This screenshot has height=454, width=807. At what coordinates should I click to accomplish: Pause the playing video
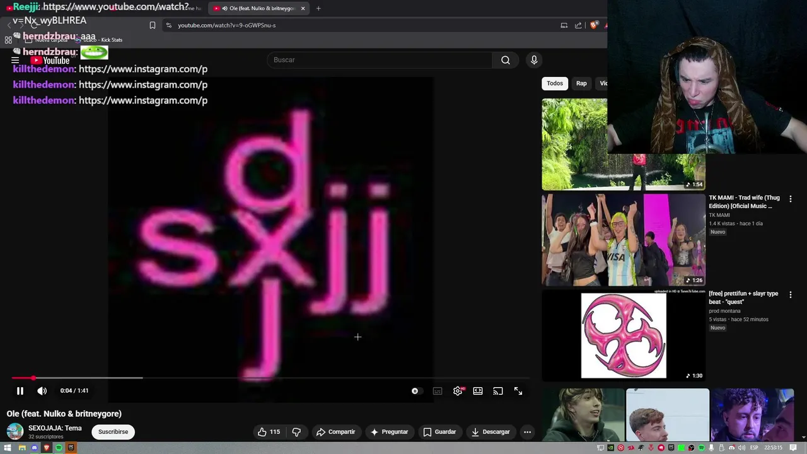point(20,391)
